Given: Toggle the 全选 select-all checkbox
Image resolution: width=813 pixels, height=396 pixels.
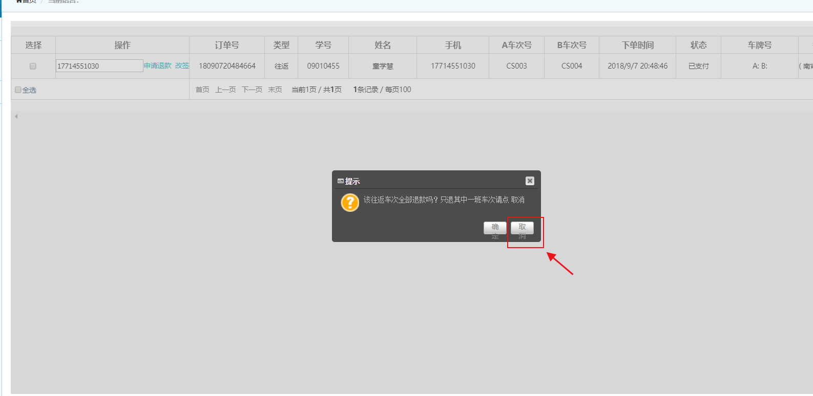Looking at the screenshot, I should coord(18,90).
